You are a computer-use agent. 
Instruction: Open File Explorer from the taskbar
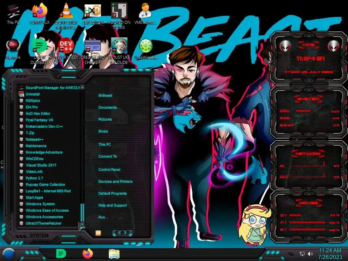click(114, 254)
